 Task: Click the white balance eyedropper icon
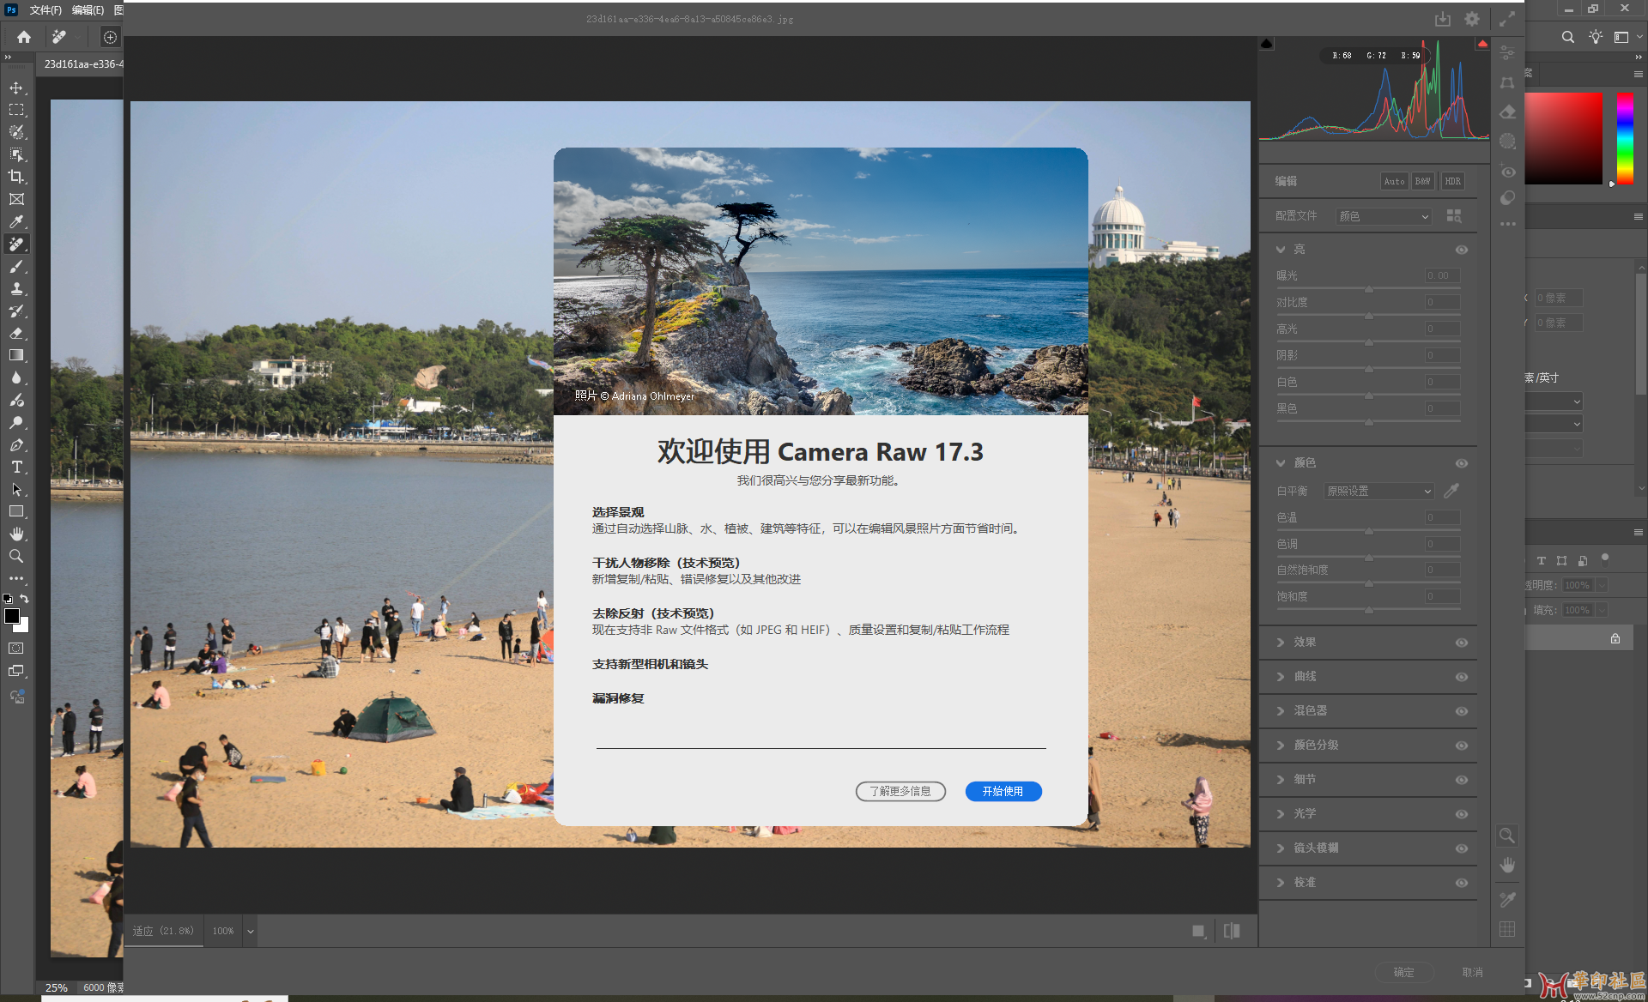(1451, 491)
